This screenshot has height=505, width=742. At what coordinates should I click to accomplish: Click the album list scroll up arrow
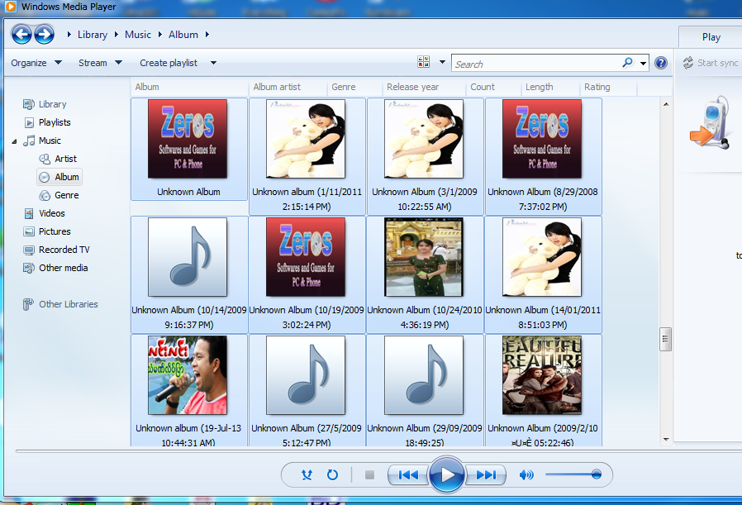pos(666,104)
